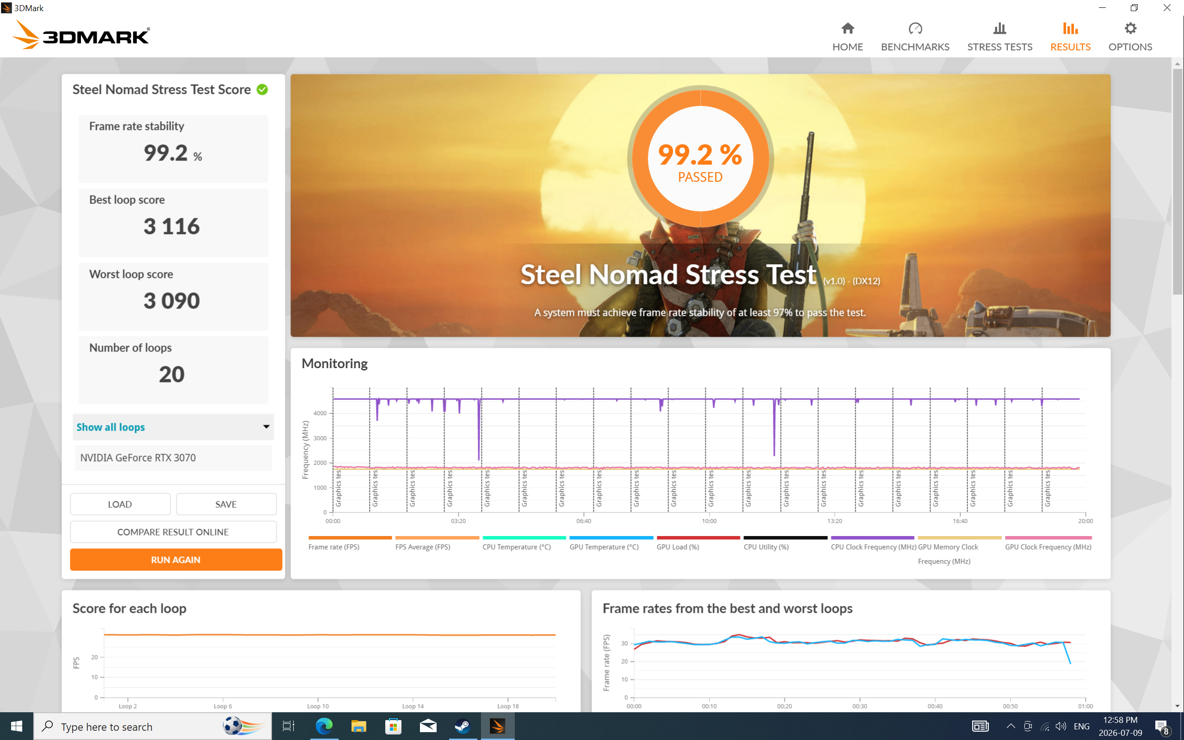Open Task View from taskbar
Image resolution: width=1184 pixels, height=740 pixels.
[x=288, y=726]
